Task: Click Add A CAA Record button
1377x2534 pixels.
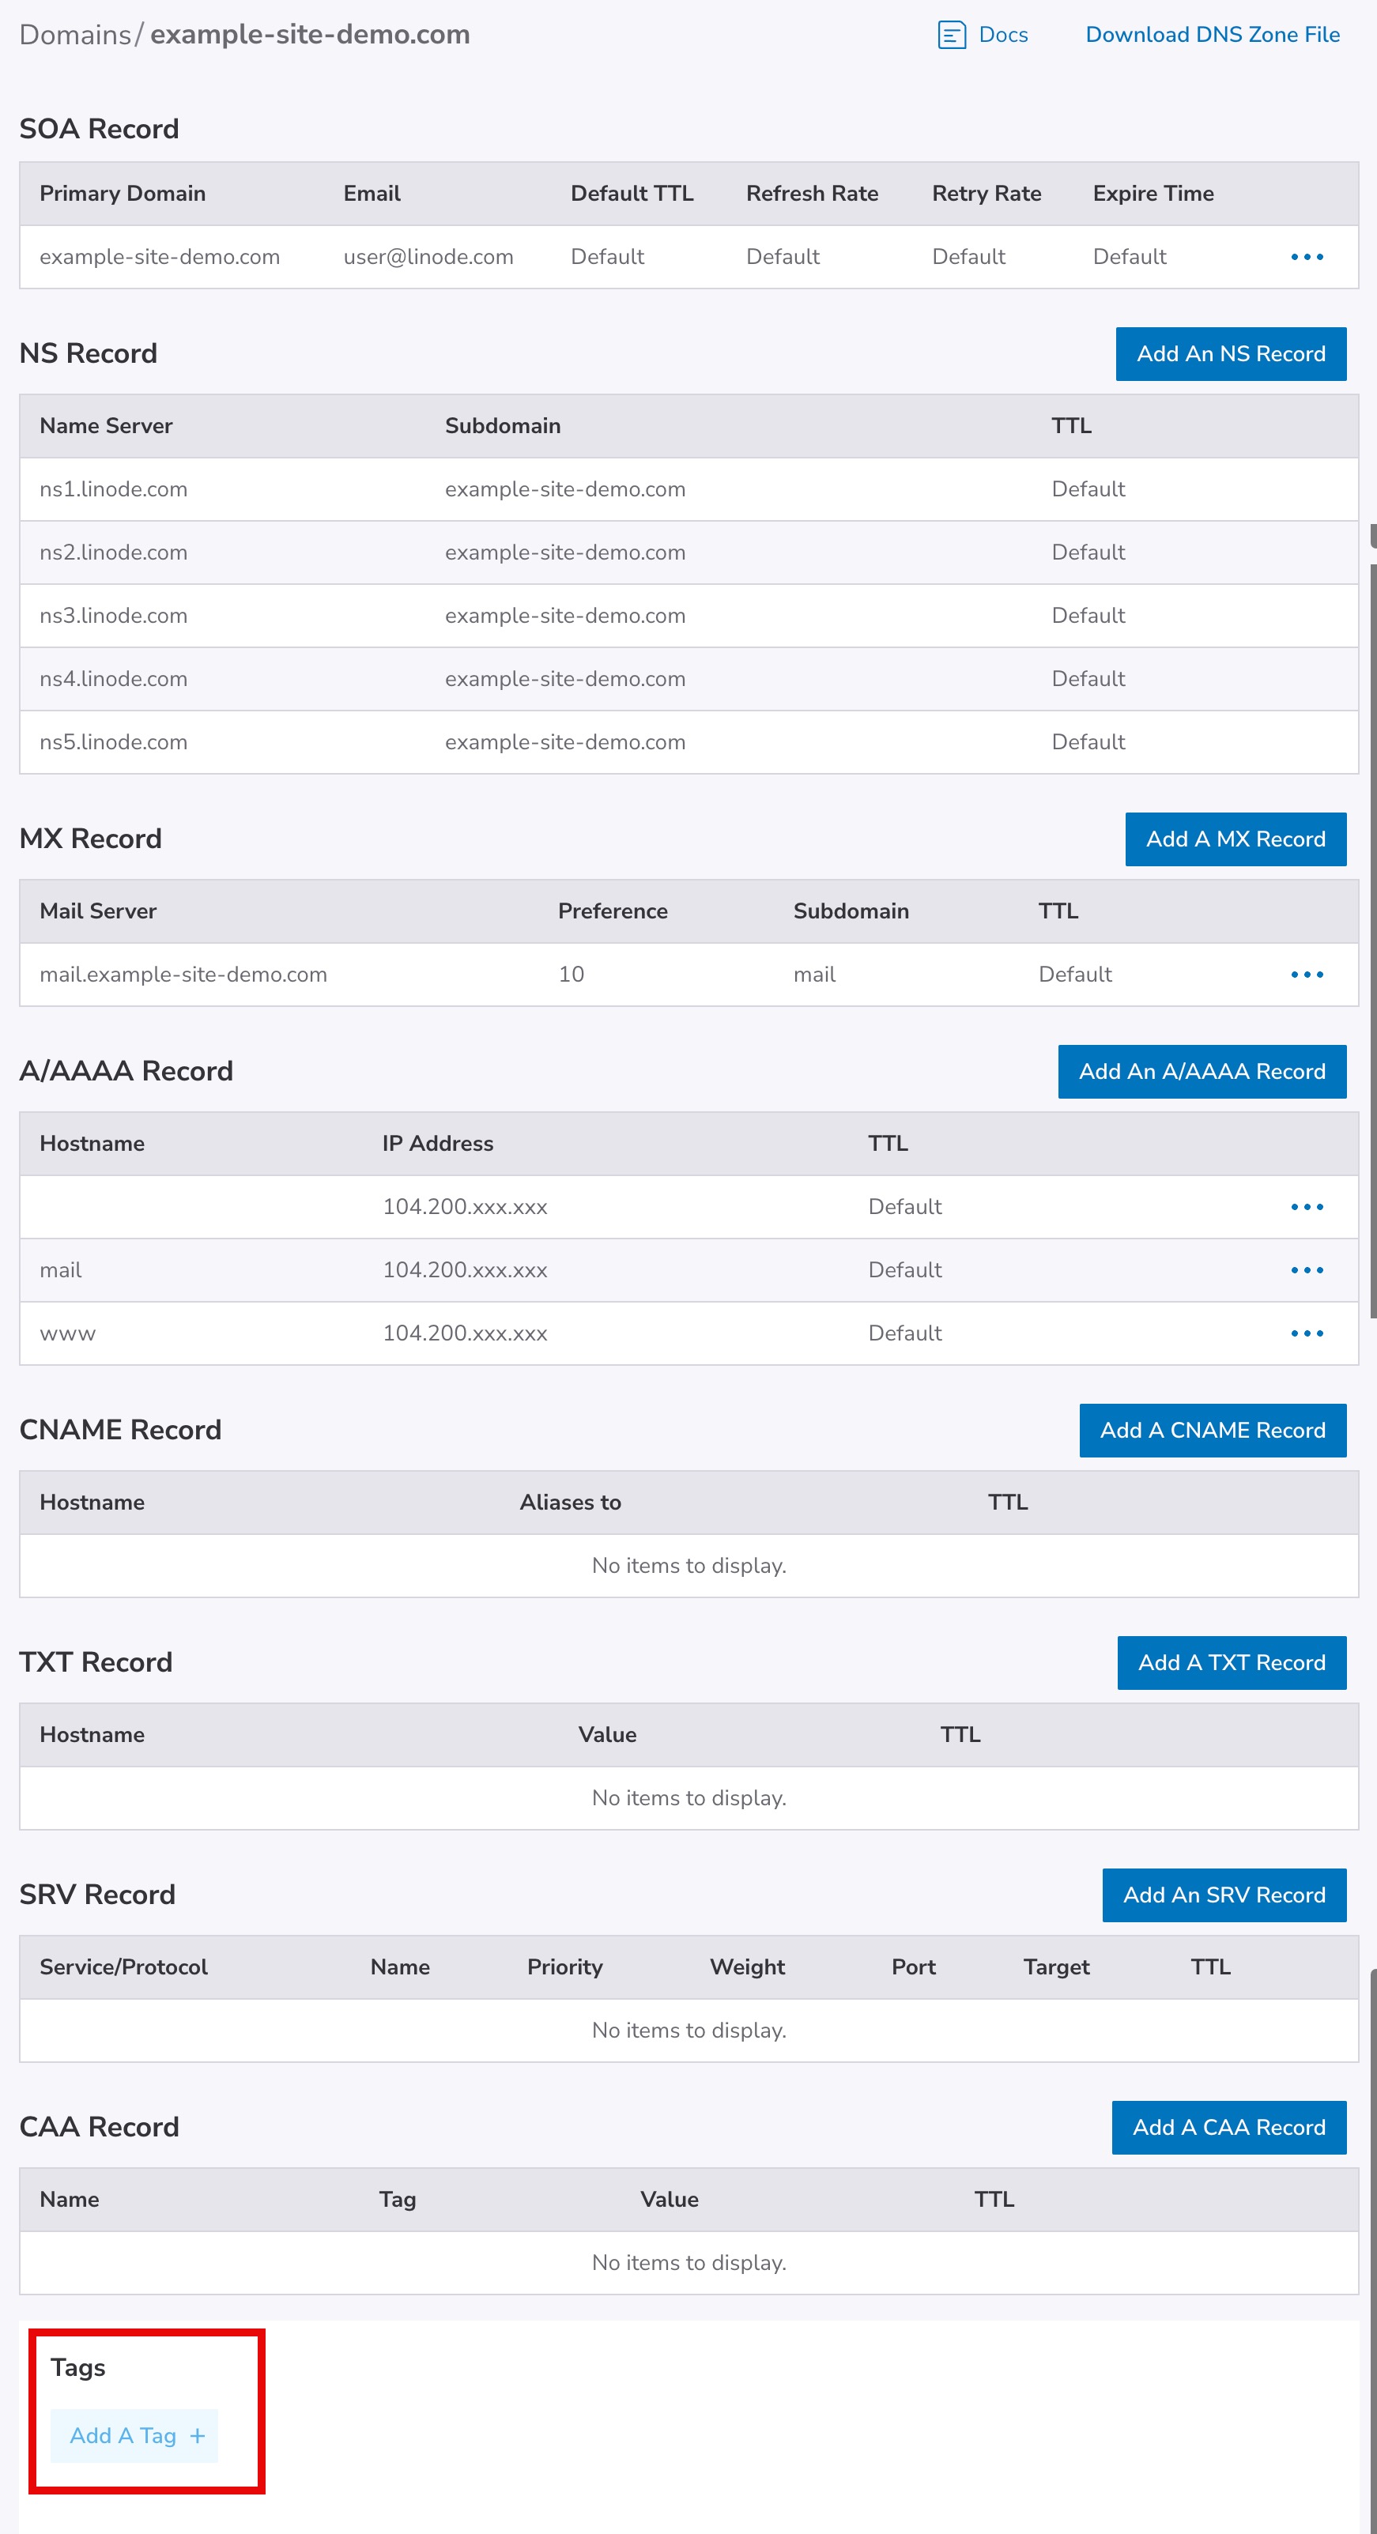Action: (1228, 2127)
